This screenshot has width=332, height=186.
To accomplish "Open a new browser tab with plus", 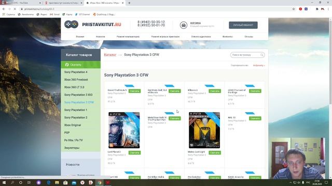I will point(129,3).
